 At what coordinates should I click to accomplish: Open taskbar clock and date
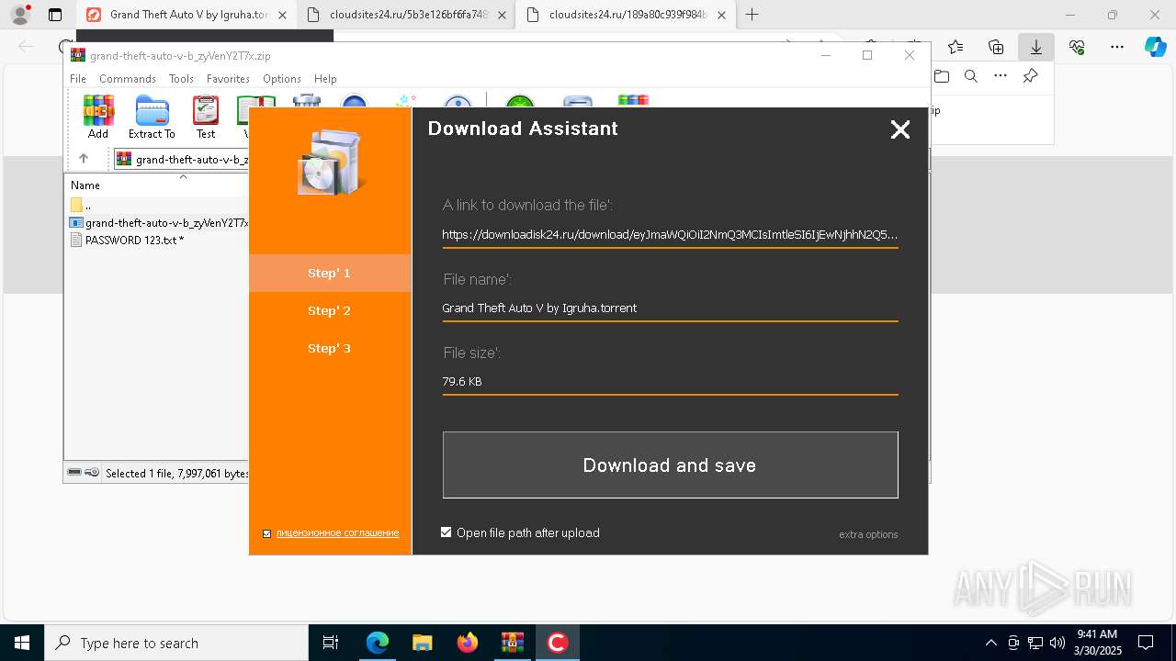tap(1097, 643)
